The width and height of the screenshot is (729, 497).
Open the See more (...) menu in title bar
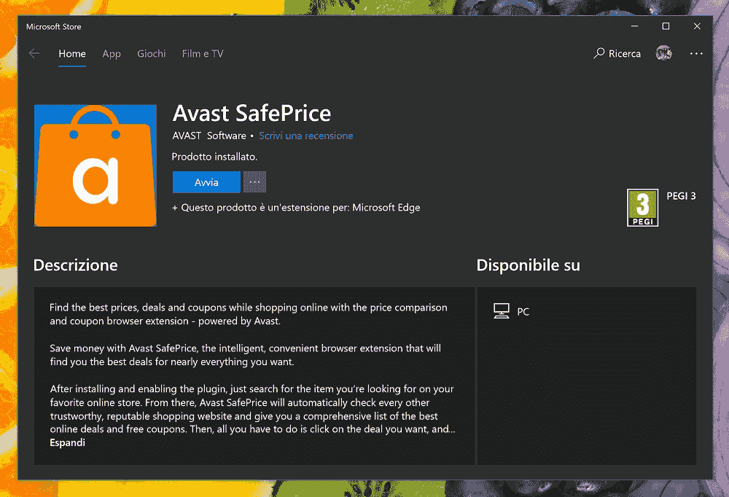[695, 53]
